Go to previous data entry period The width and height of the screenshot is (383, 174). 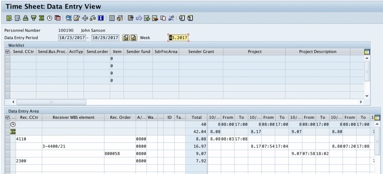point(126,38)
